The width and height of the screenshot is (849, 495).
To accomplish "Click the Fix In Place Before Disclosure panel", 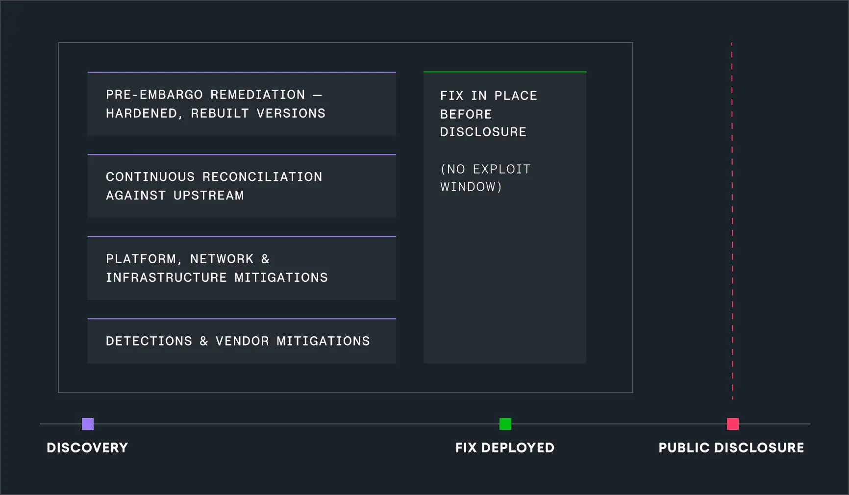I will pyautogui.click(x=505, y=218).
